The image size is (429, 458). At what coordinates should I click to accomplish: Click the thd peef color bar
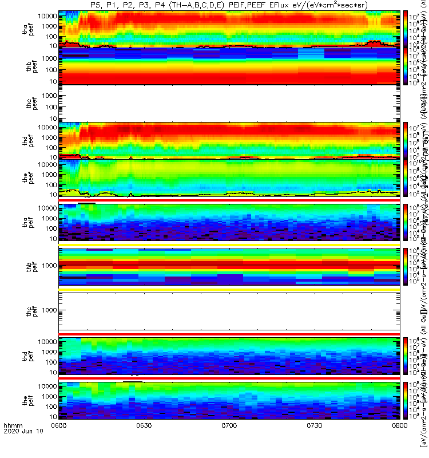click(406, 140)
